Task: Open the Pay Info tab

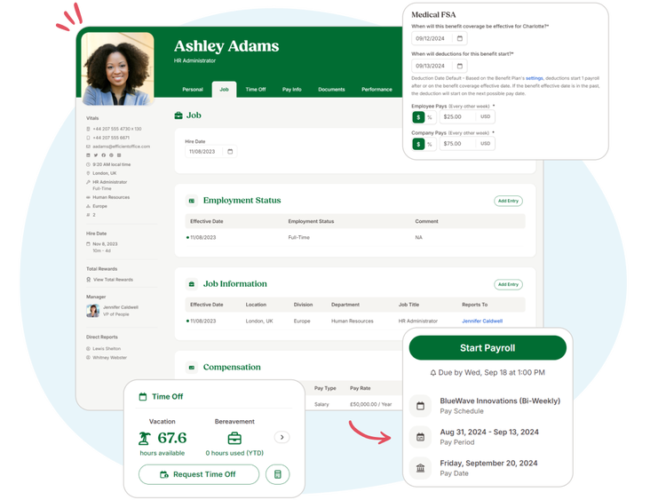Action: click(x=292, y=89)
